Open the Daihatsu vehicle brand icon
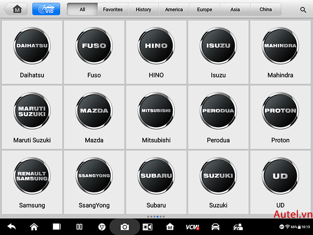 point(32,46)
